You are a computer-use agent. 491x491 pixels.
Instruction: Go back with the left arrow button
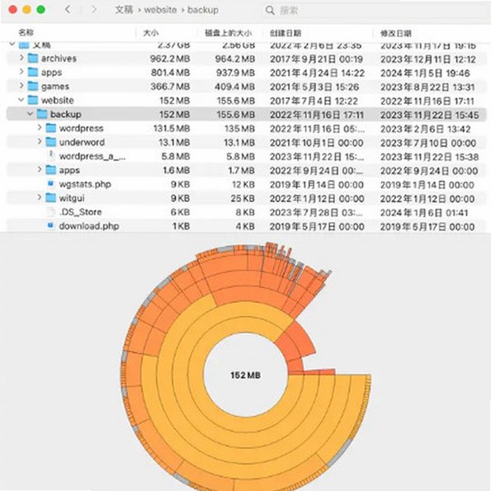click(68, 9)
